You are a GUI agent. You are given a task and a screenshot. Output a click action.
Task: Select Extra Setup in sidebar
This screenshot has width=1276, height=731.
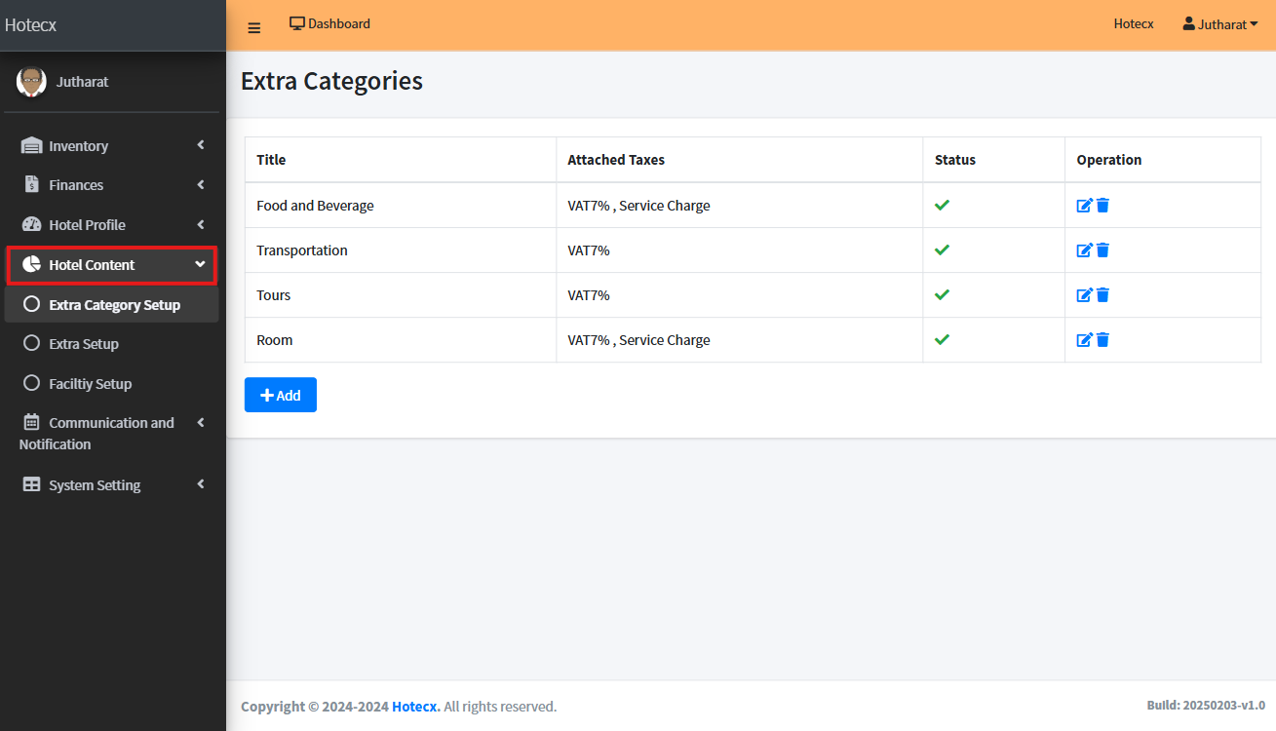pos(84,344)
